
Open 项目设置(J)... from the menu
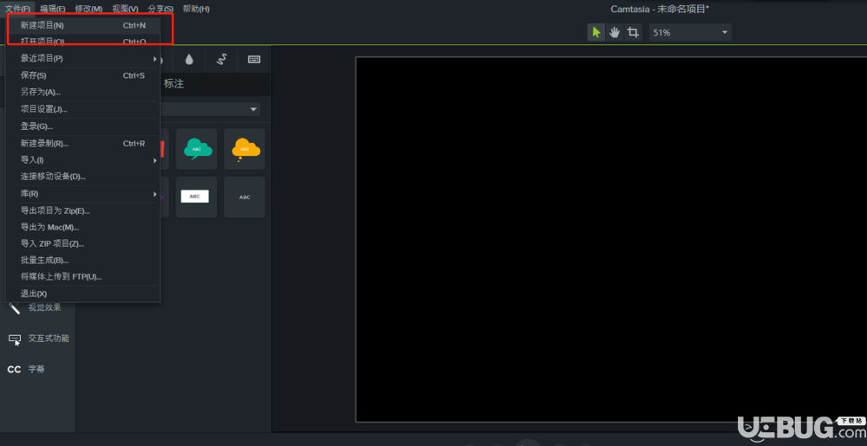83,109
